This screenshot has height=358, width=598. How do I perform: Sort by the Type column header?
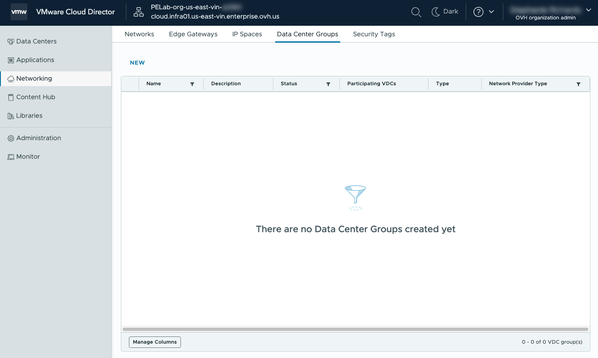click(442, 84)
